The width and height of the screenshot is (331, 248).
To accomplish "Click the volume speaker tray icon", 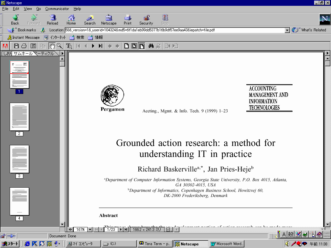I will coord(287,244).
